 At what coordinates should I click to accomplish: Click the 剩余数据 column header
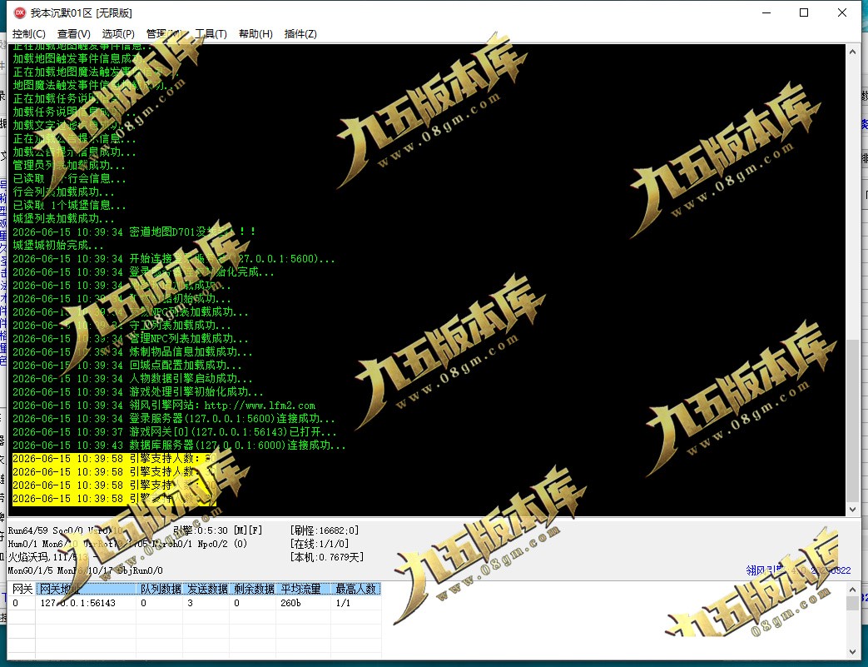[x=253, y=589]
